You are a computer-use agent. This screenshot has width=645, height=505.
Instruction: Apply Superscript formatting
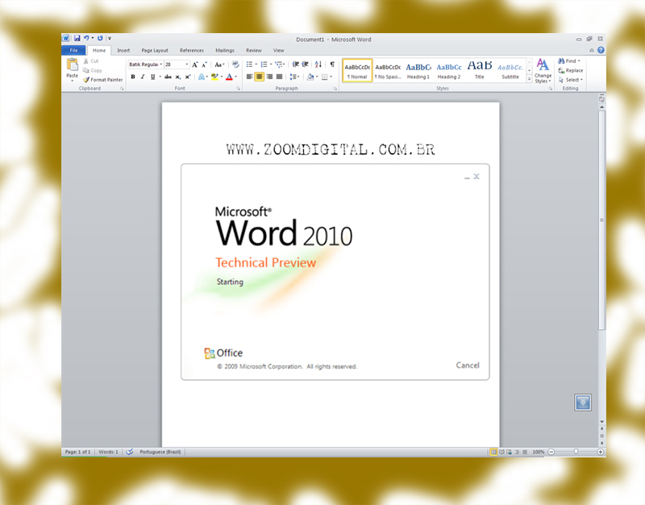(188, 77)
